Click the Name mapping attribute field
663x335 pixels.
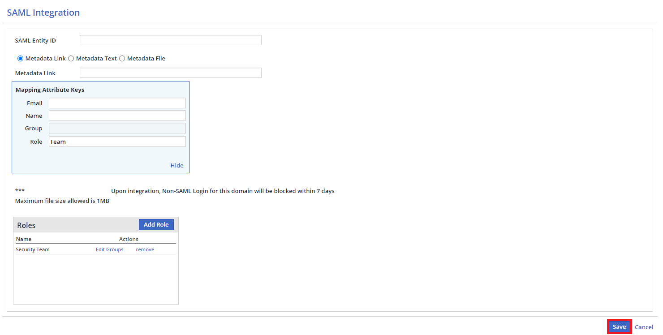click(x=117, y=116)
